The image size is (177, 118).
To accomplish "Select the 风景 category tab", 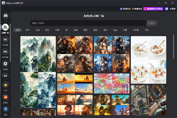I will click(x=125, y=30).
